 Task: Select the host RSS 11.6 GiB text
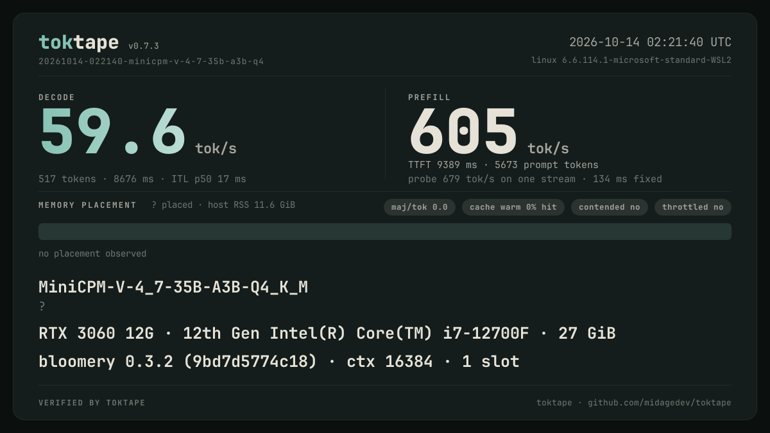(x=252, y=205)
